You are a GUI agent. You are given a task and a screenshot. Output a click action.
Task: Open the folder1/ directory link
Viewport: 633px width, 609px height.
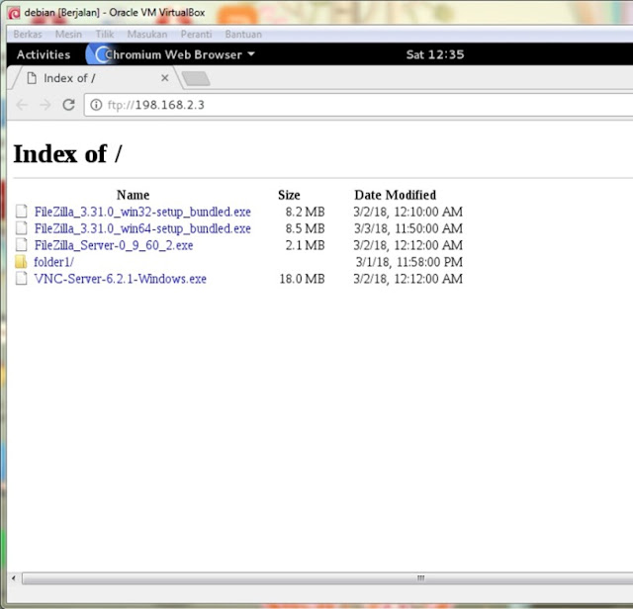coord(53,262)
